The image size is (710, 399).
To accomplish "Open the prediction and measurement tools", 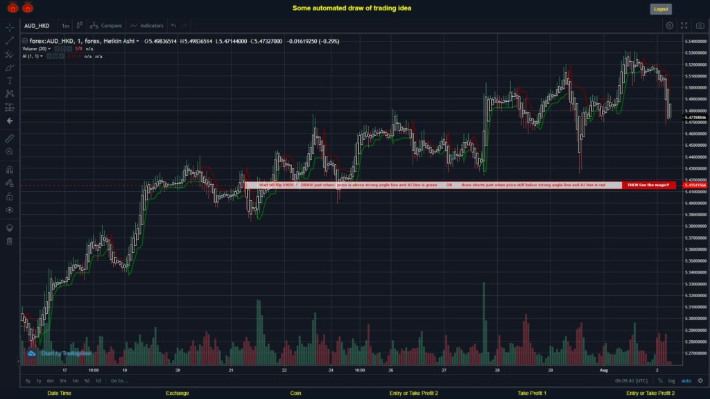I will tap(10, 107).
